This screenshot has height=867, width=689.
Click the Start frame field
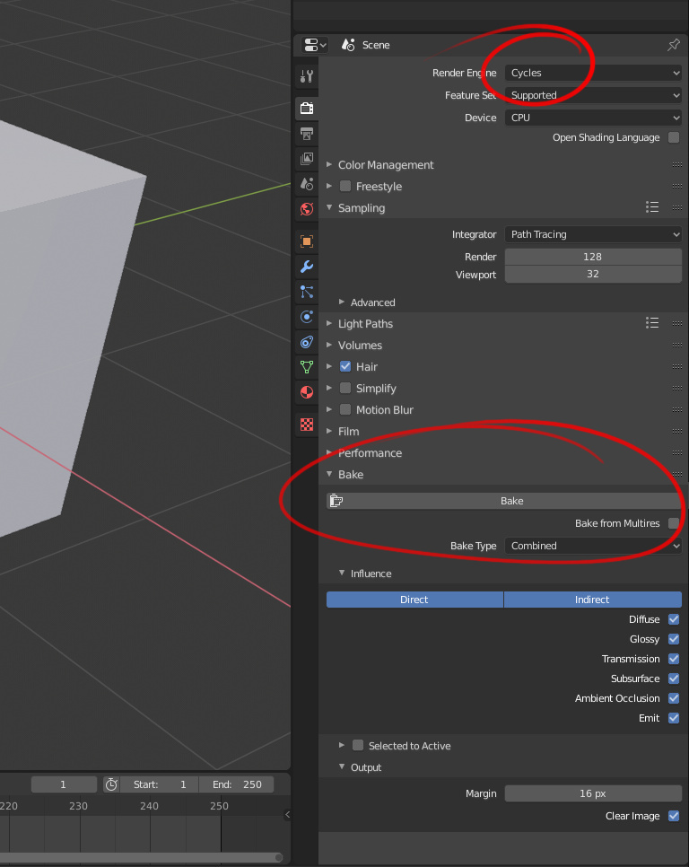coord(159,784)
